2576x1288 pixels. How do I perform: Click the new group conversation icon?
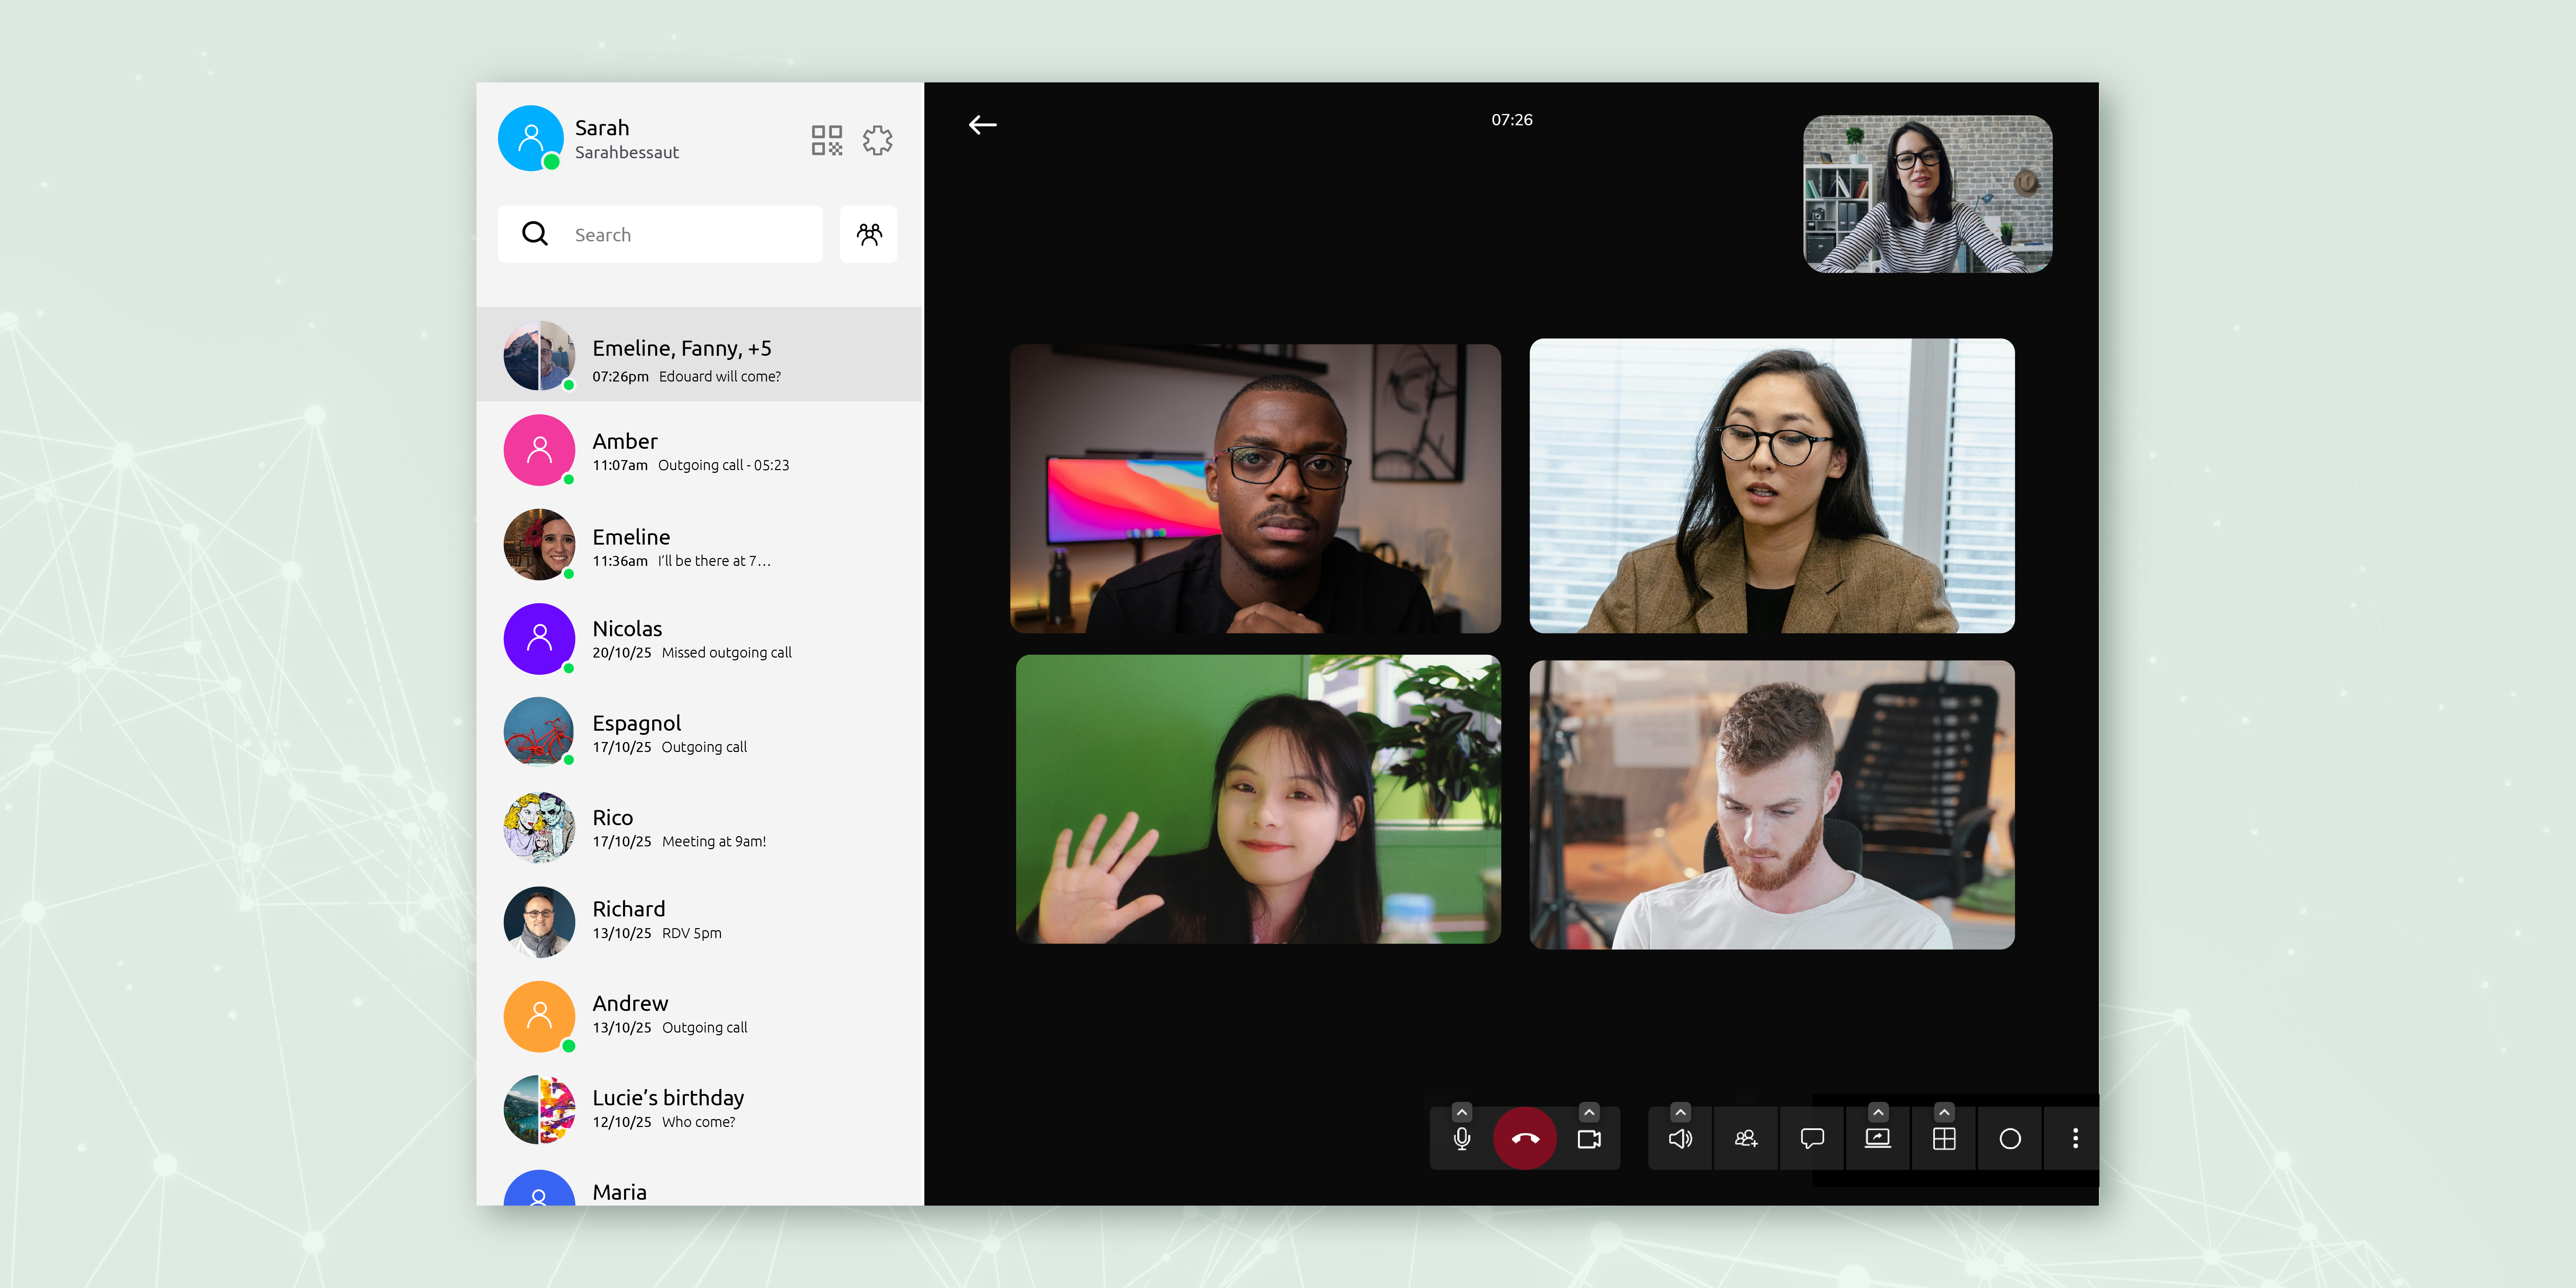869,234
